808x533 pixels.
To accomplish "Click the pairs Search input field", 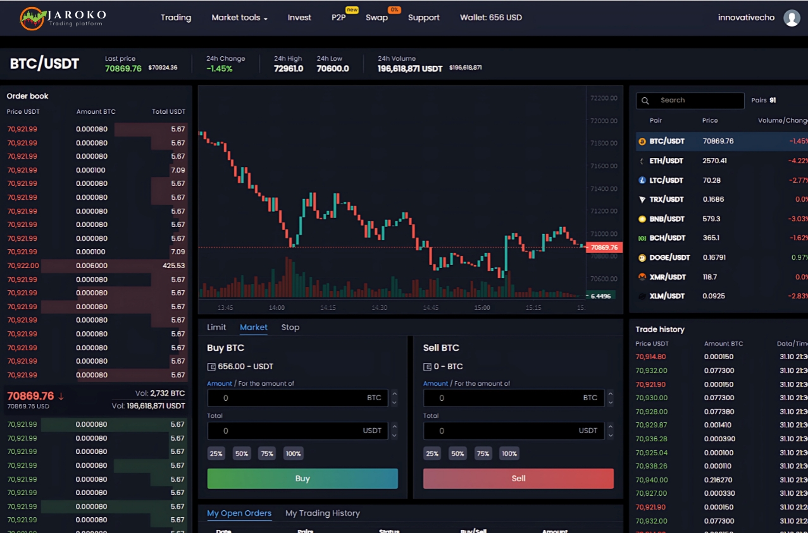I will [x=690, y=101].
